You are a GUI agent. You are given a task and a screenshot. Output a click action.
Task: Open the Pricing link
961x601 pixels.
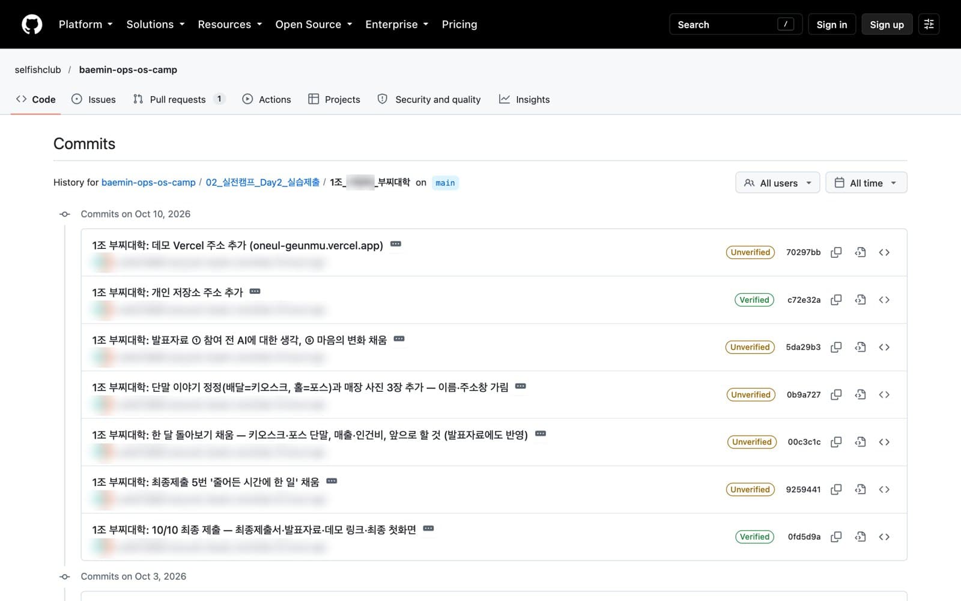[459, 25]
